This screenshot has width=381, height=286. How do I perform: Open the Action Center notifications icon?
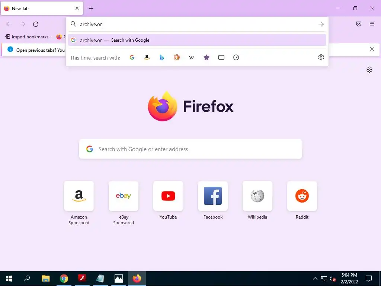point(369,279)
